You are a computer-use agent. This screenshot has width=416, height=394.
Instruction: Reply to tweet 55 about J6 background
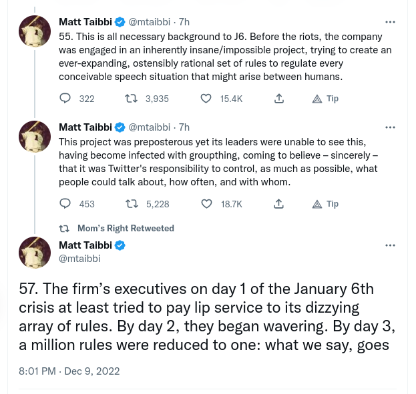click(65, 99)
